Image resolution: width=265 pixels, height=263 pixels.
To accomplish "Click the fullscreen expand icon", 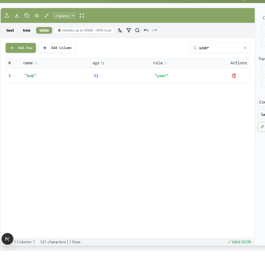I will click(x=82, y=15).
